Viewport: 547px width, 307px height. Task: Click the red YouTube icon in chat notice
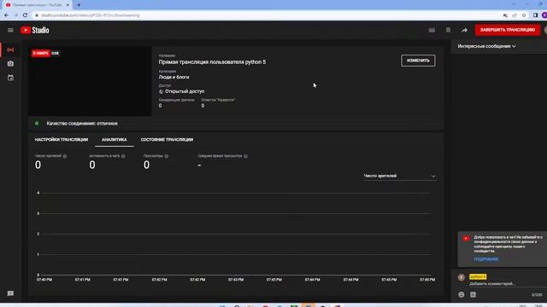click(466, 239)
